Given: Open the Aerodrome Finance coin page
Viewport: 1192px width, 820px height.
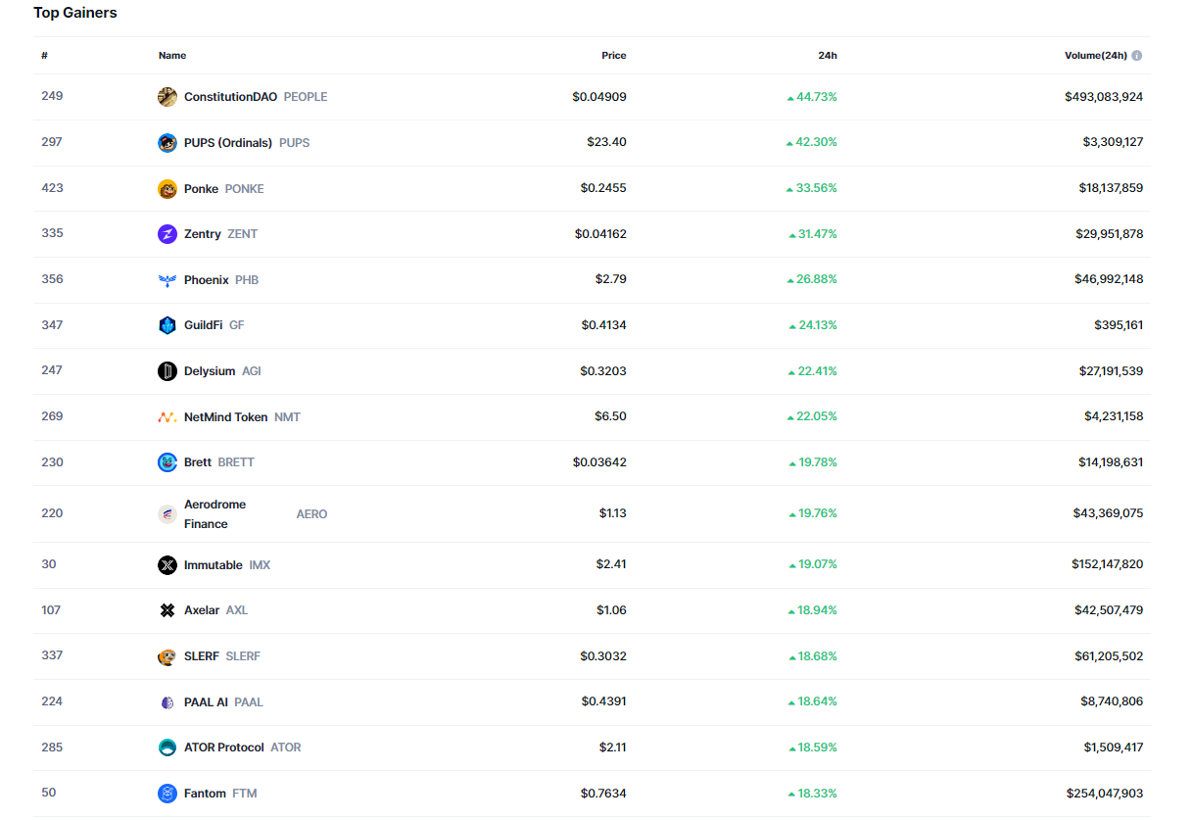Looking at the screenshot, I should 215,514.
